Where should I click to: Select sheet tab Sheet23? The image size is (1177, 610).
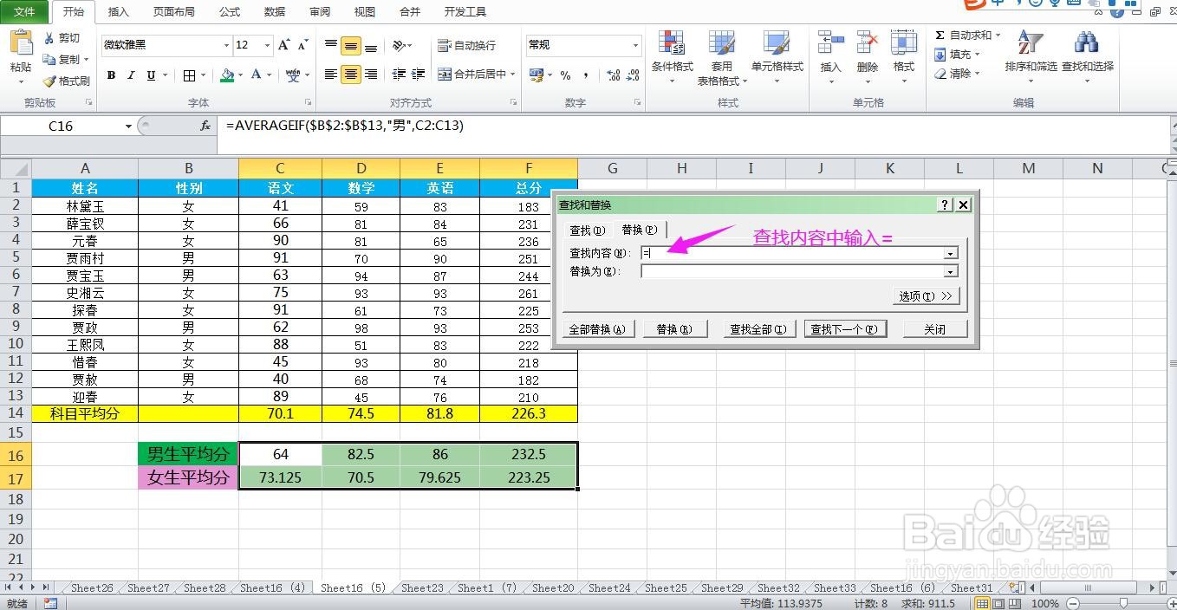[422, 587]
